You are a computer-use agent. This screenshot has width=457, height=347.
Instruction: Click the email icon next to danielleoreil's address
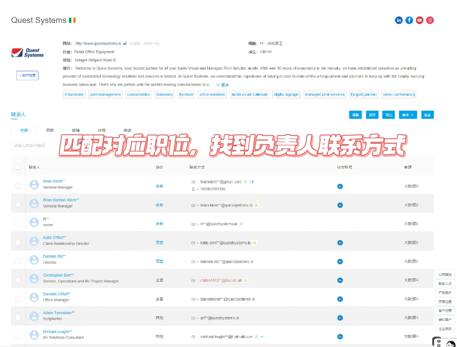point(193,299)
